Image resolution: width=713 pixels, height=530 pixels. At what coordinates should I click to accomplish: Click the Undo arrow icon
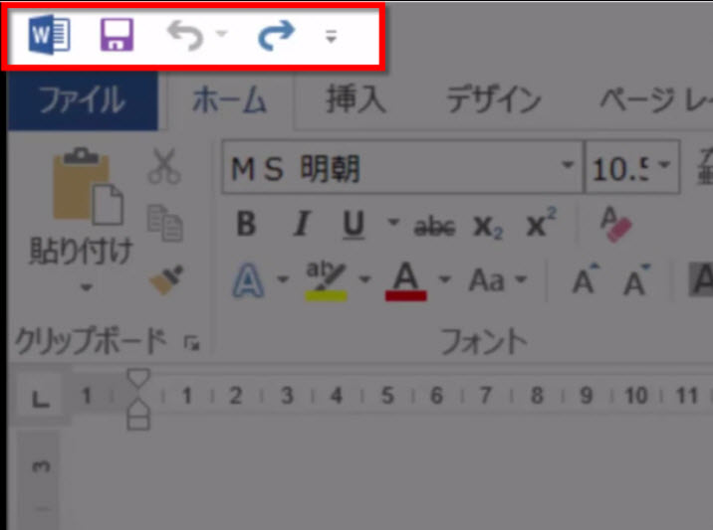click(184, 37)
